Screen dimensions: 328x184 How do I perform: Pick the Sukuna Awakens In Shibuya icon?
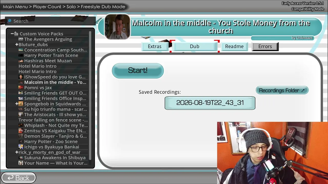21,158
